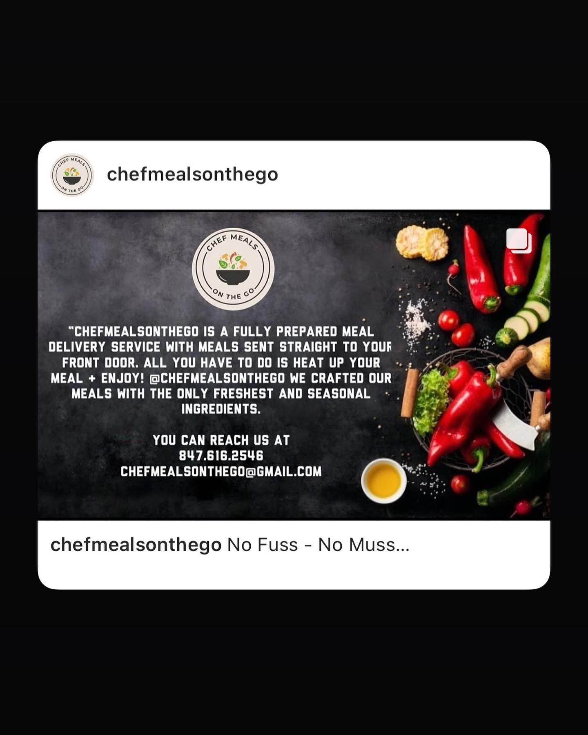Click the mezzaluna knife blade
This screenshot has width=588, height=735.
(x=515, y=428)
